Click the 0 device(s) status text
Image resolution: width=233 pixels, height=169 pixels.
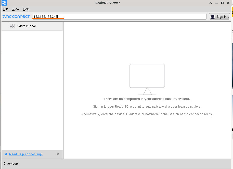pos(11,164)
